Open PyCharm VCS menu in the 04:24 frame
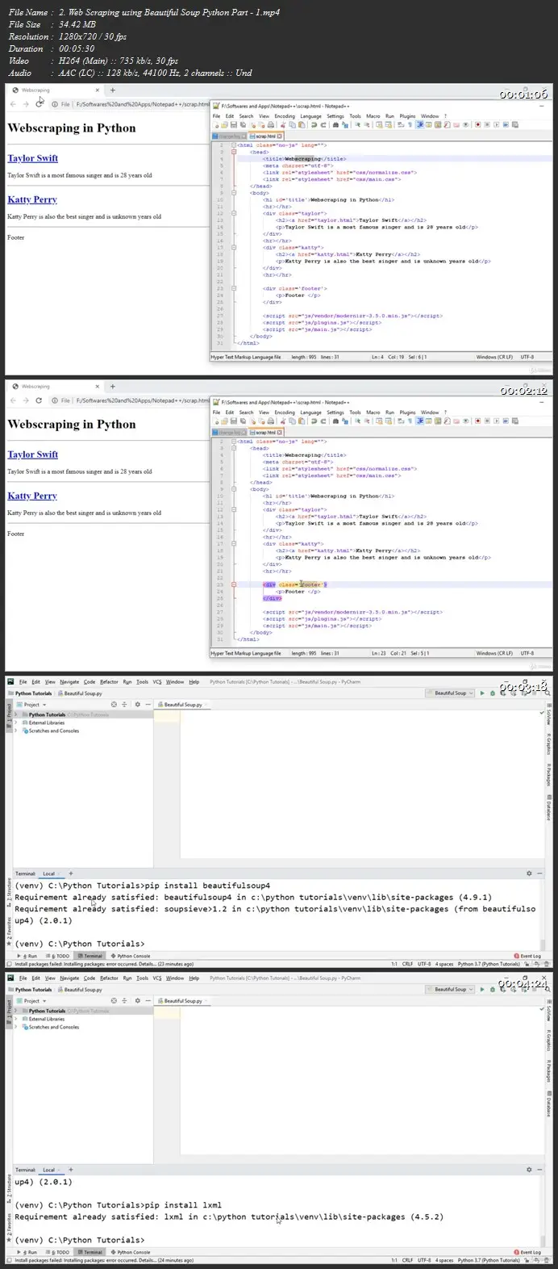This screenshot has width=558, height=1269. [157, 978]
